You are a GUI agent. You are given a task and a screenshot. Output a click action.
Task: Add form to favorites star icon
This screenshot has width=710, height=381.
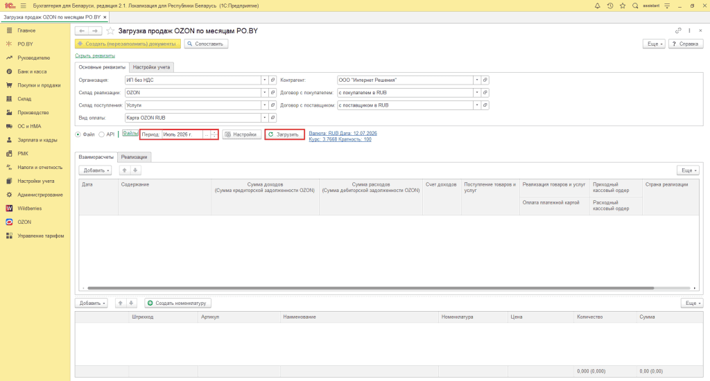(x=110, y=30)
